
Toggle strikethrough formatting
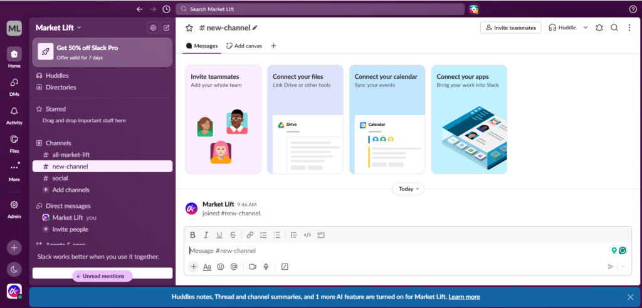233,235
